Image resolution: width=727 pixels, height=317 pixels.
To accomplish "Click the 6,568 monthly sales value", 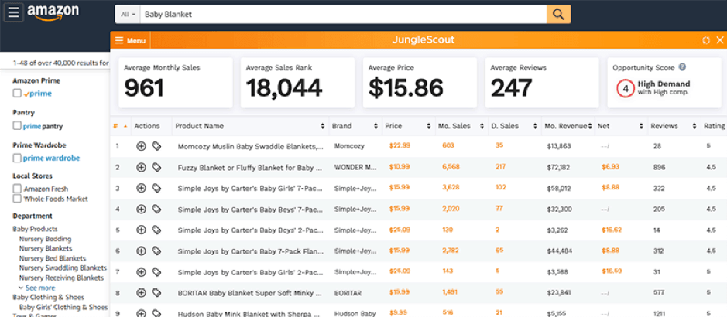I will coord(451,166).
